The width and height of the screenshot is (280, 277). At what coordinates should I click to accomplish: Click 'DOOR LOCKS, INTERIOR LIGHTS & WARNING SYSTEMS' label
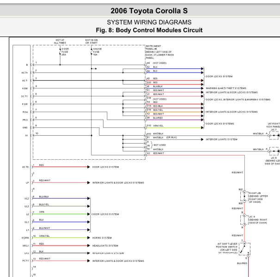tap(238, 100)
